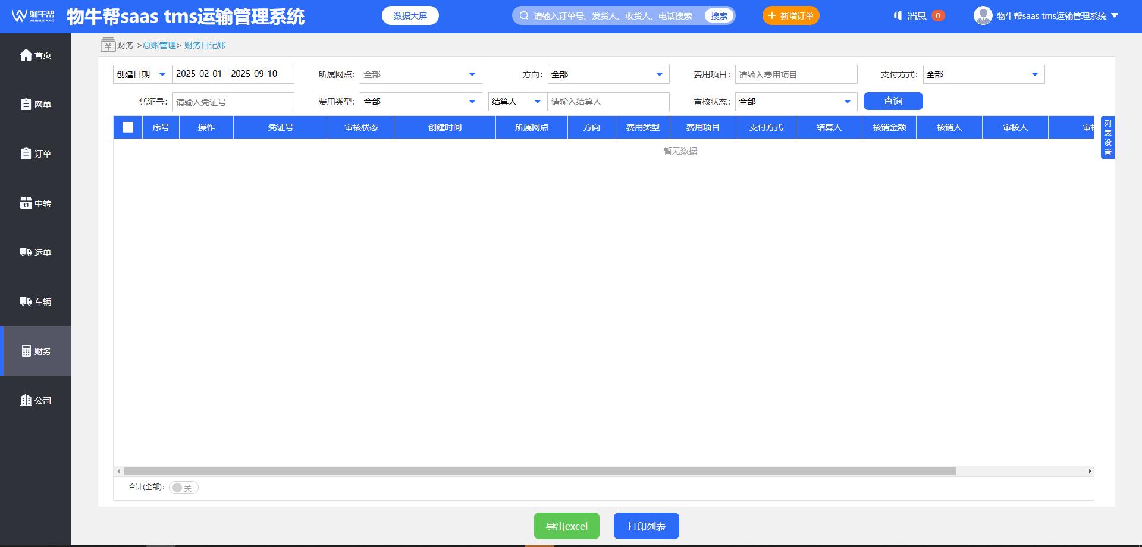Image resolution: width=1142 pixels, height=547 pixels.
Task: Open the 列表设置 side tab
Action: tap(1108, 137)
